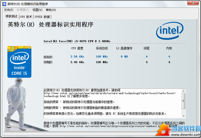Click the 报告的频率 explanation line
This screenshot has height=138, width=201.
tap(79, 102)
